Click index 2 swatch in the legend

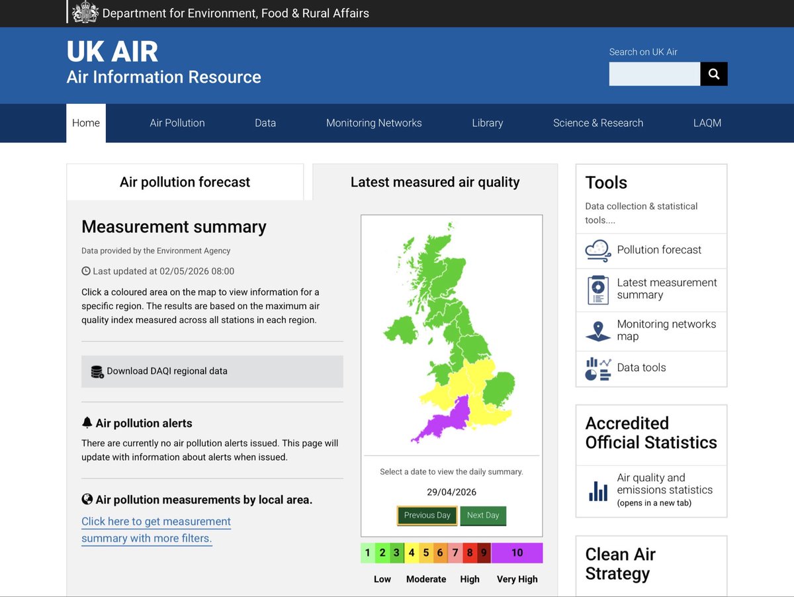pyautogui.click(x=382, y=553)
